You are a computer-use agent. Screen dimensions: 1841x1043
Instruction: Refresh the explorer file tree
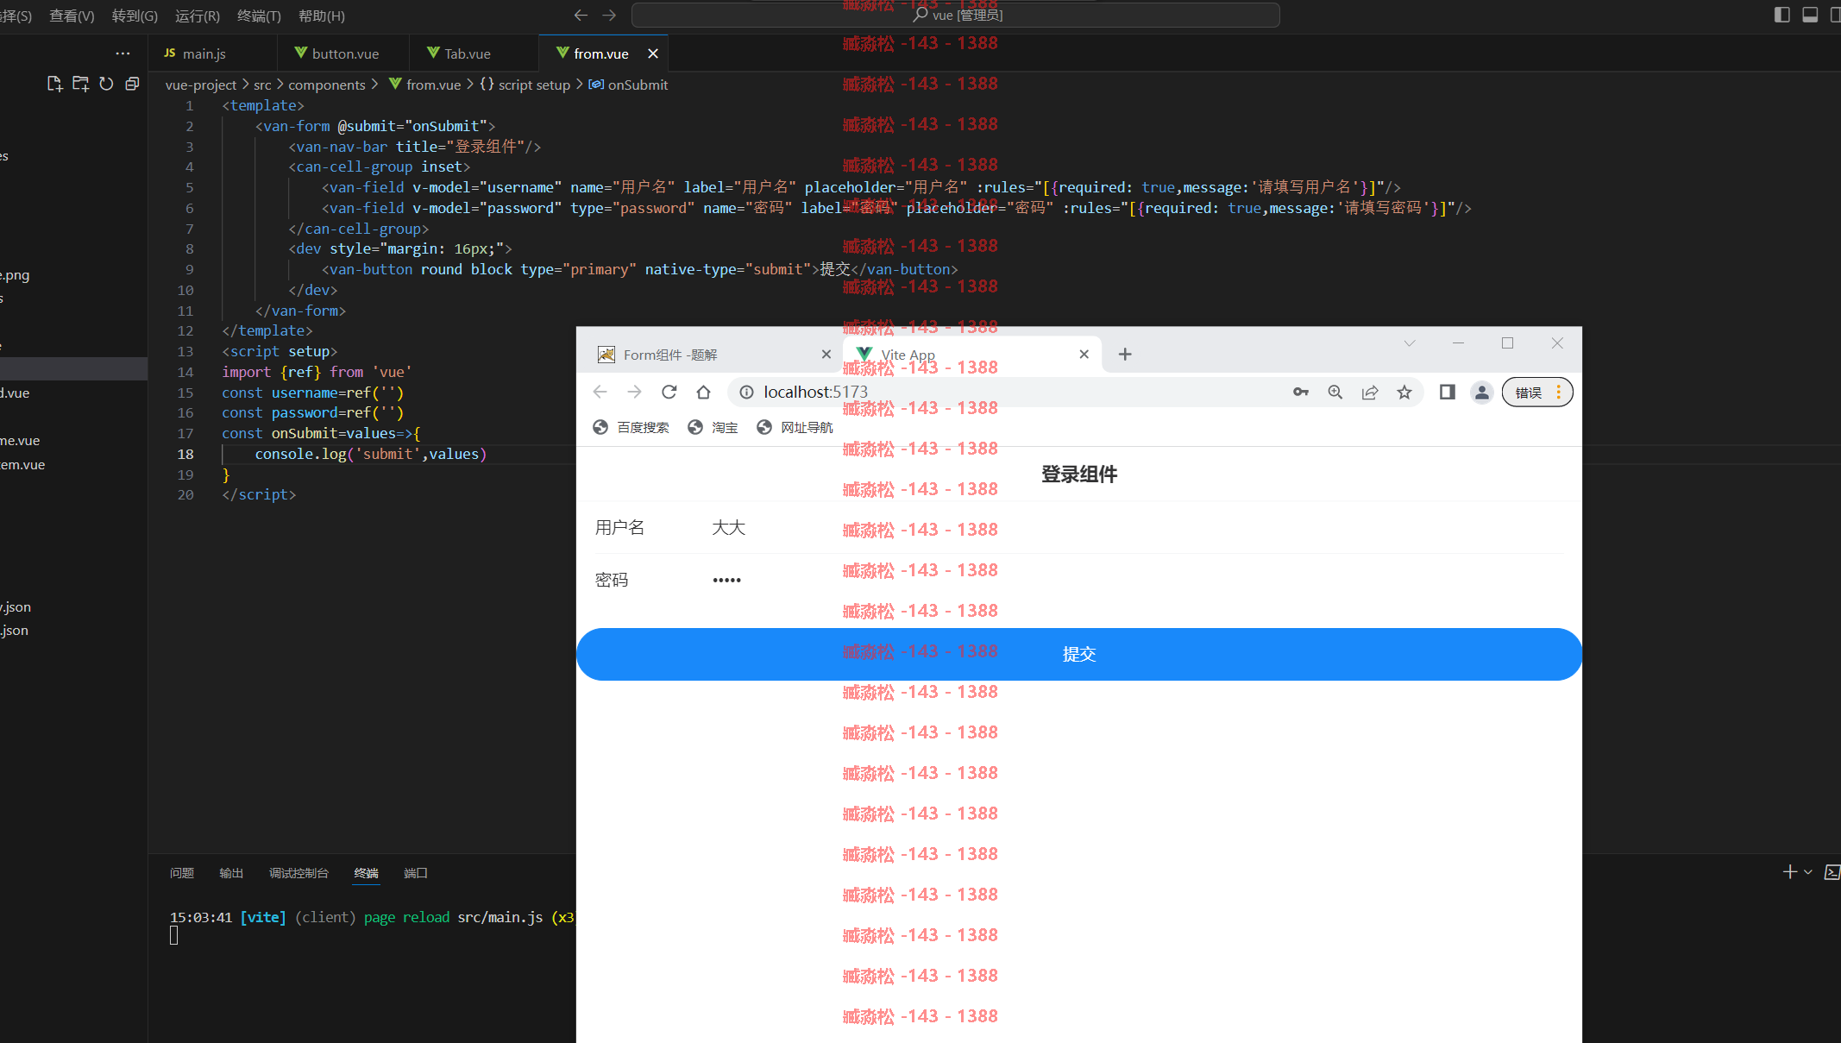106,84
